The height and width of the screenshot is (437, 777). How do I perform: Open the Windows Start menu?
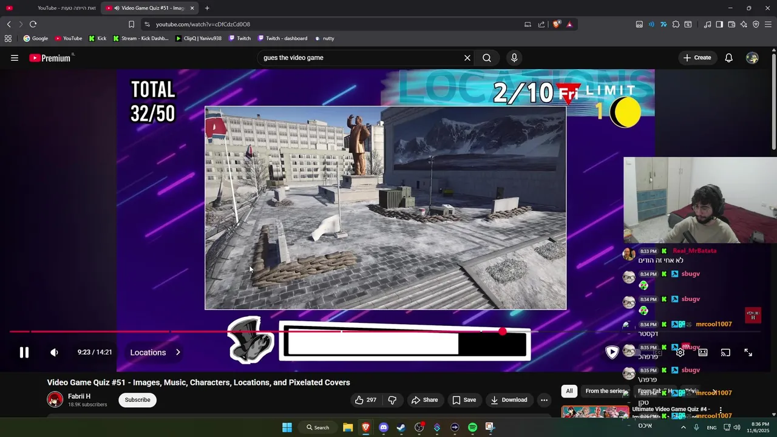287,427
